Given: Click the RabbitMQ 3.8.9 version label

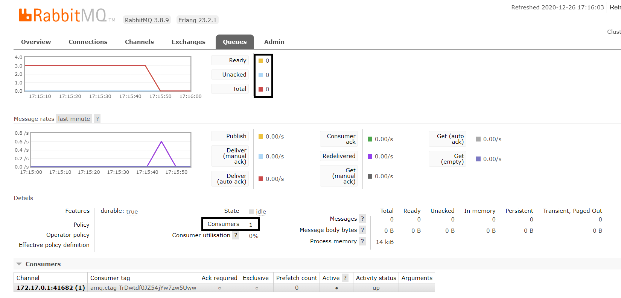Looking at the screenshot, I should [147, 20].
